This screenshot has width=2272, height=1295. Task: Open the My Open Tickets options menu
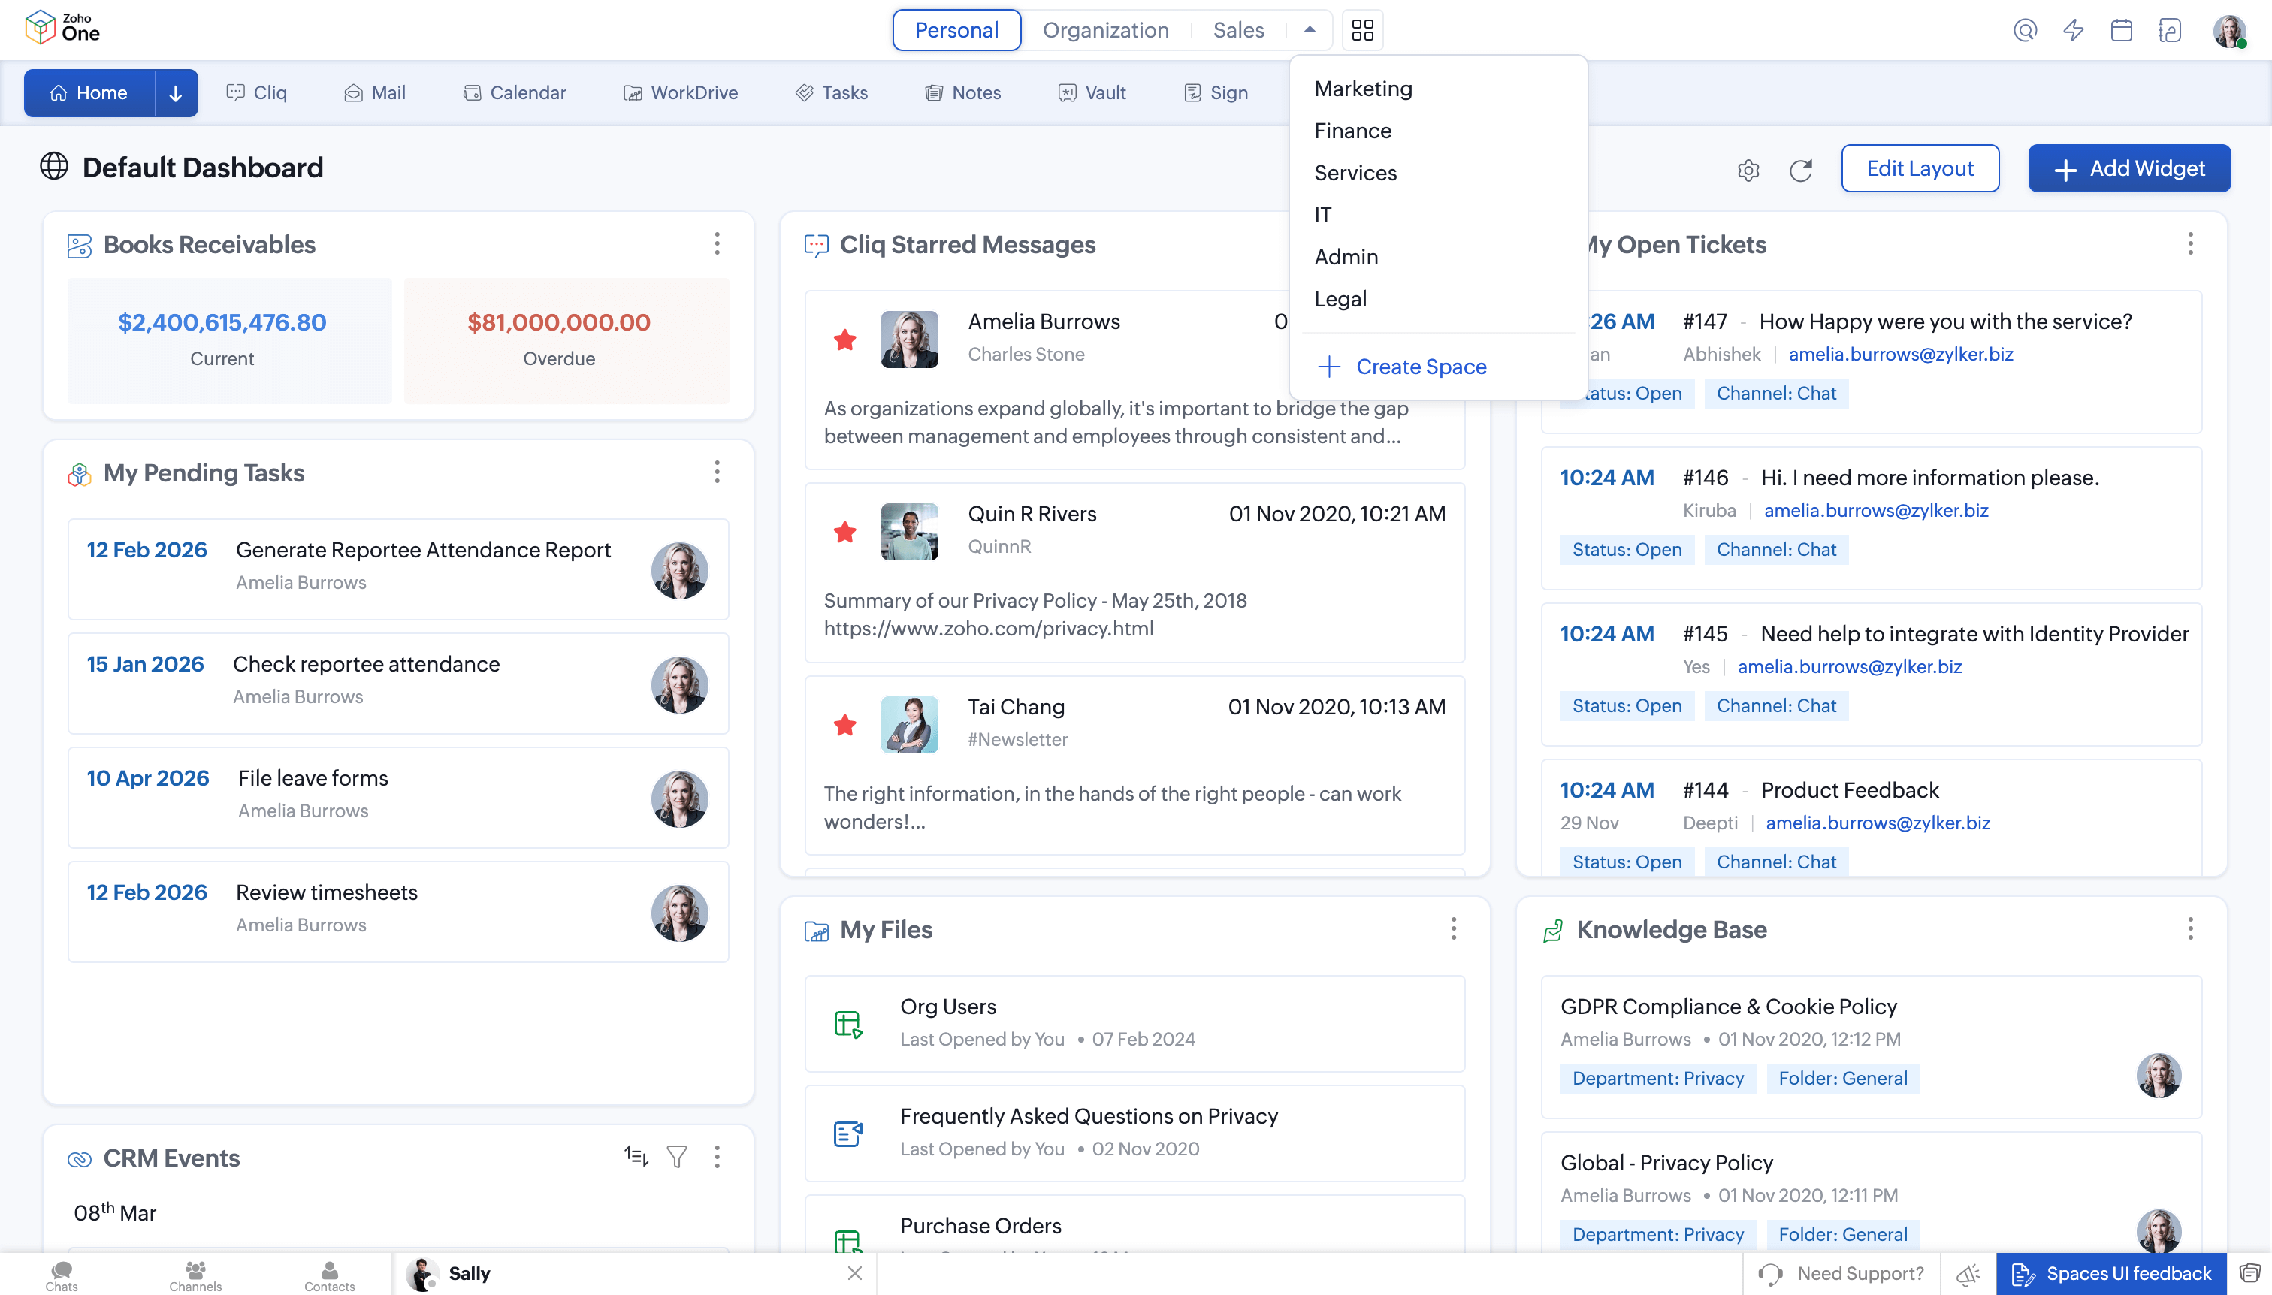click(2189, 243)
